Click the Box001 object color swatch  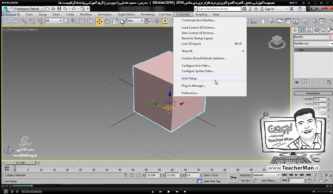click(x=331, y=37)
